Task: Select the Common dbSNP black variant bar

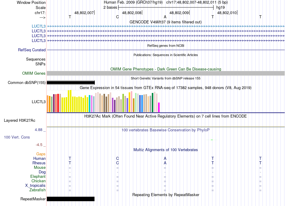Action: (71, 83)
